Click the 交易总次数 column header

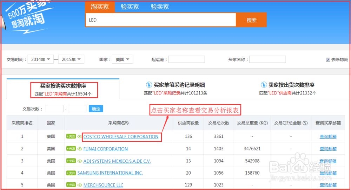coord(219,123)
